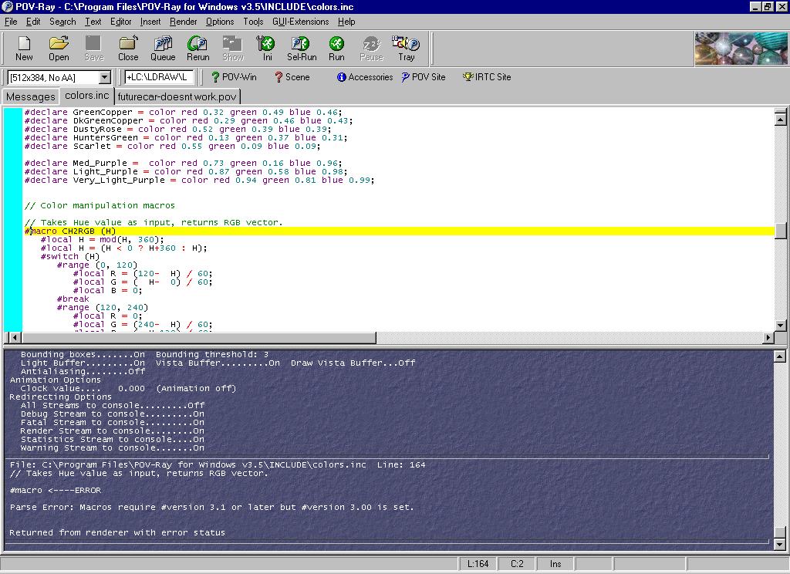Open the IRTC Site link
This screenshot has height=574, width=790.
tap(487, 77)
